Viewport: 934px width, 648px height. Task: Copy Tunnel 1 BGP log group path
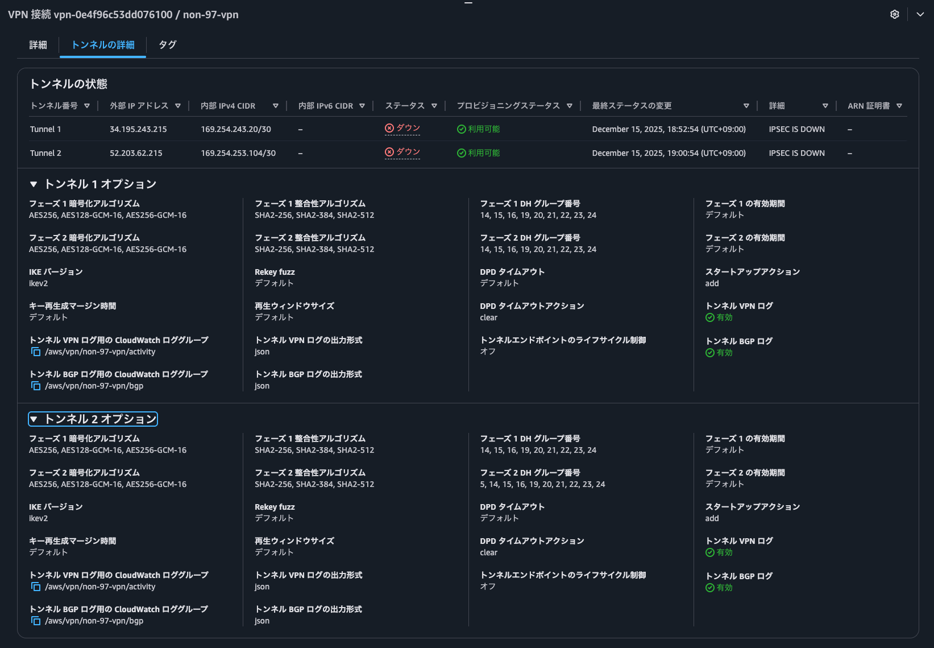point(36,386)
